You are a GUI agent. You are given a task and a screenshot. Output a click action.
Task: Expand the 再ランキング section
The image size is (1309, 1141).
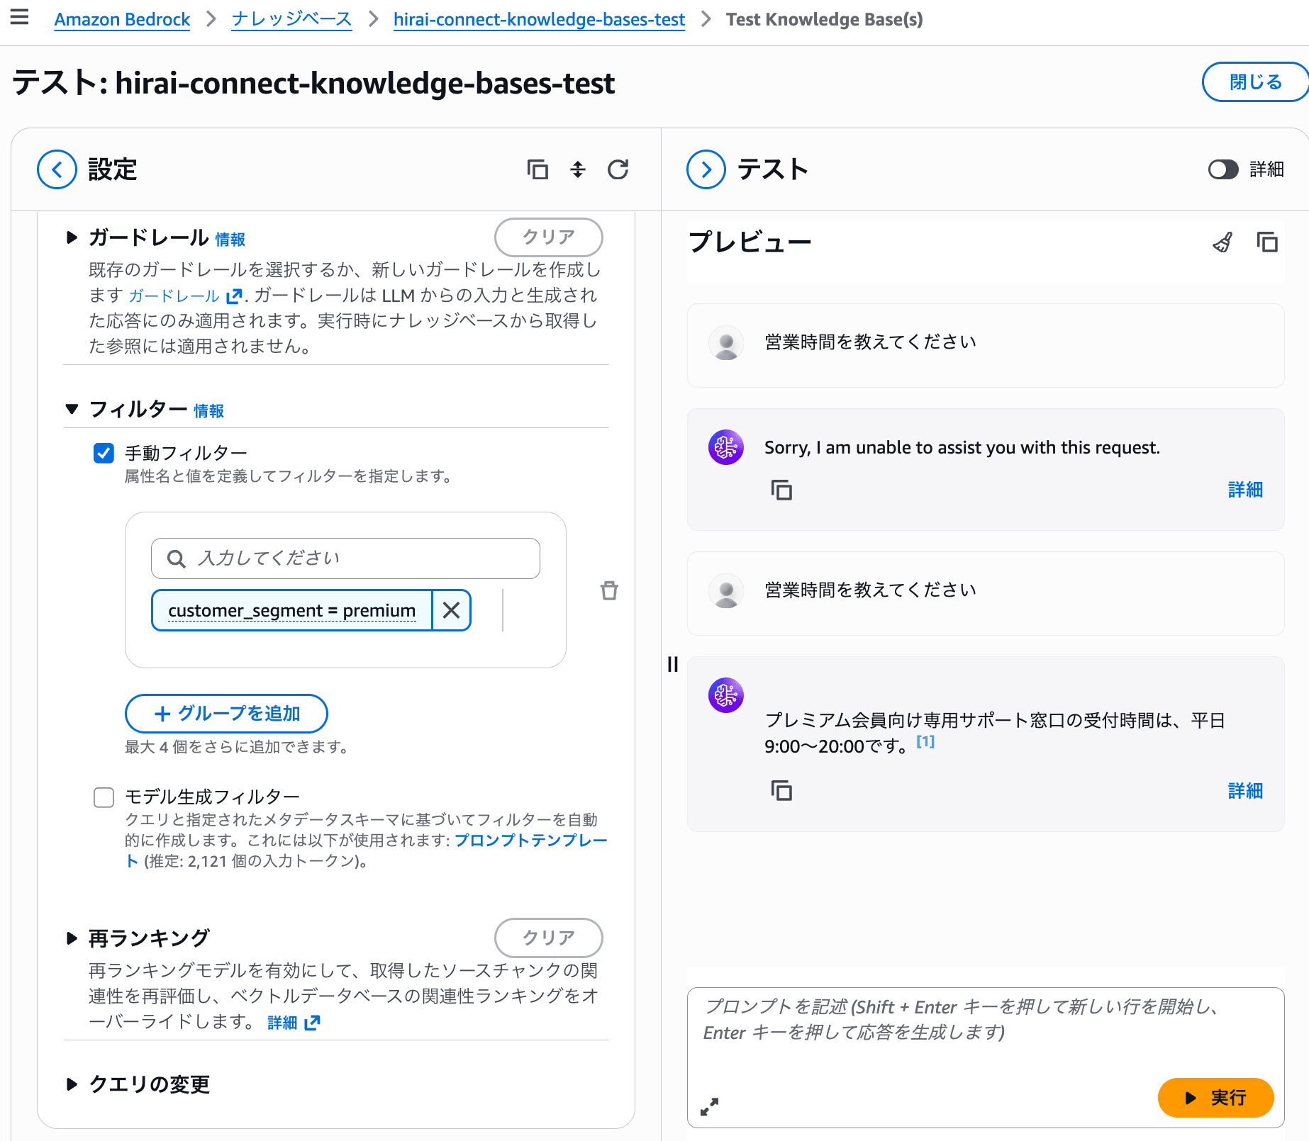coord(71,938)
